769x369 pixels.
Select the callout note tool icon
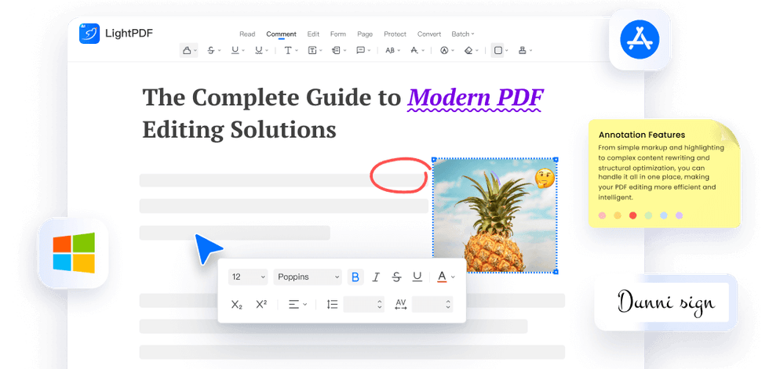(x=336, y=50)
